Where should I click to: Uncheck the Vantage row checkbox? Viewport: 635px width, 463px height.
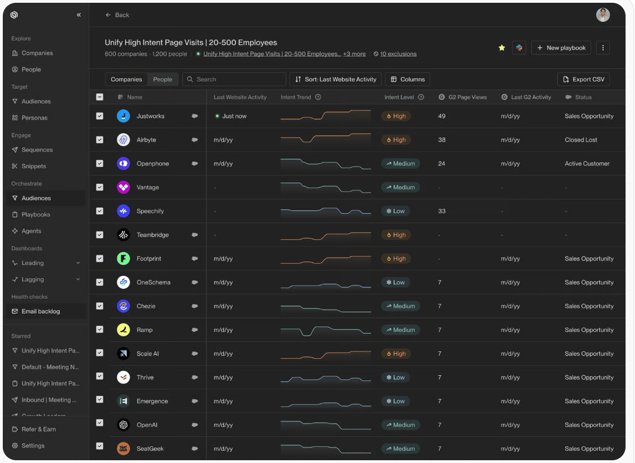click(x=100, y=187)
